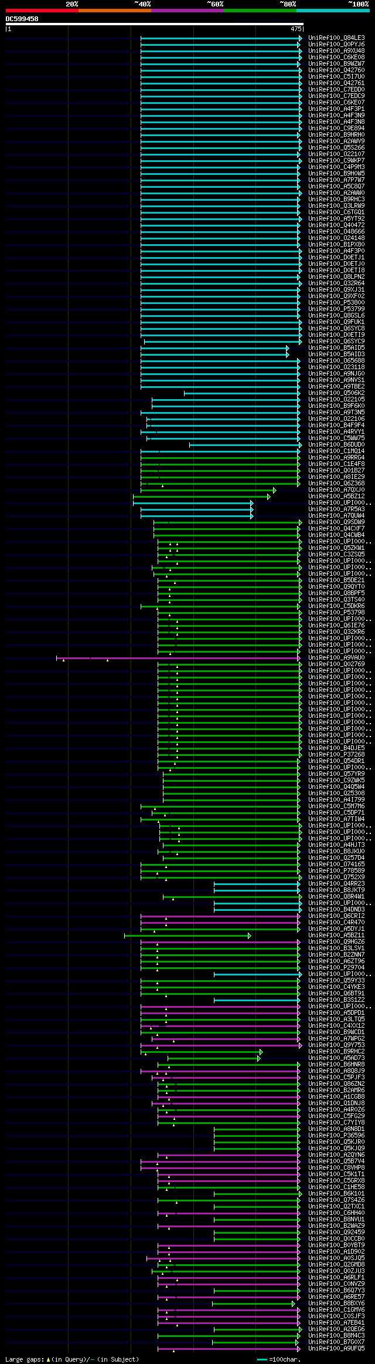
Task: Select the UniRef100_A7R5A3 label
Action: 336,509
